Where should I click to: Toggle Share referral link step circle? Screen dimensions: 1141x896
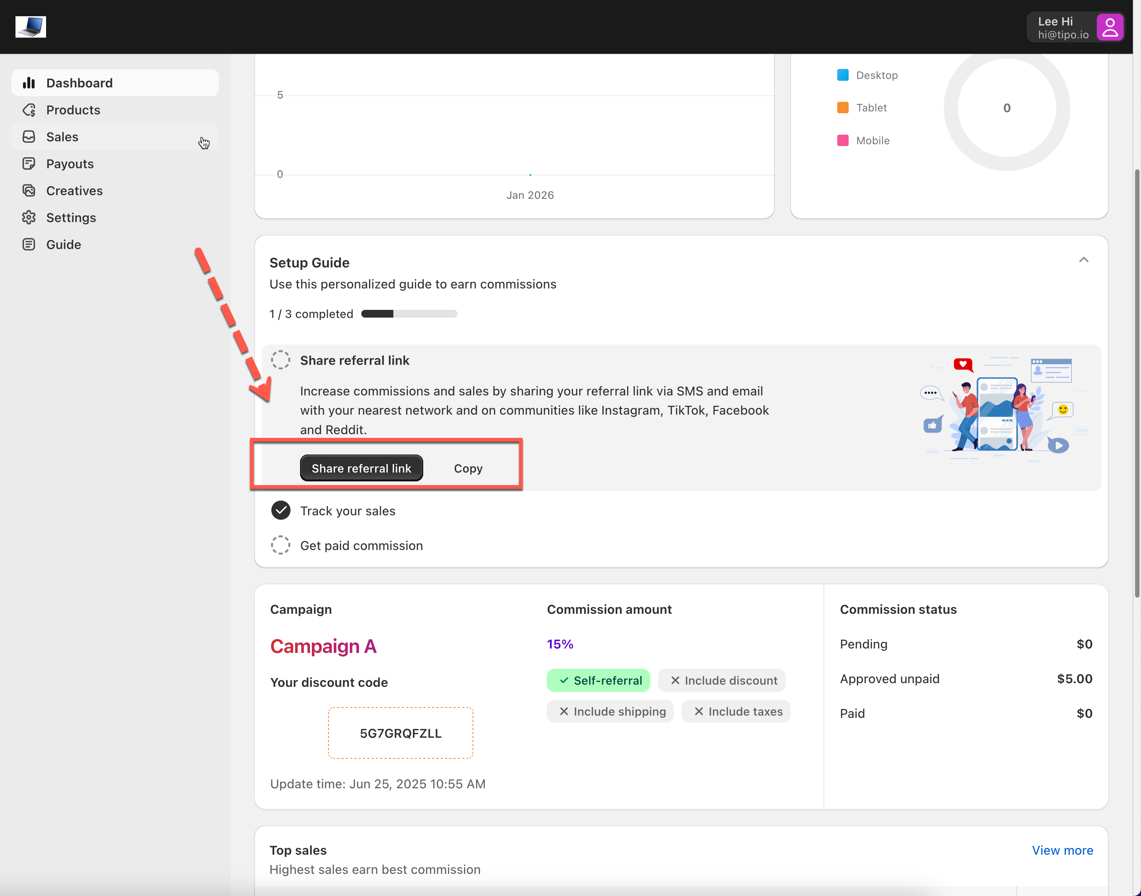click(281, 360)
